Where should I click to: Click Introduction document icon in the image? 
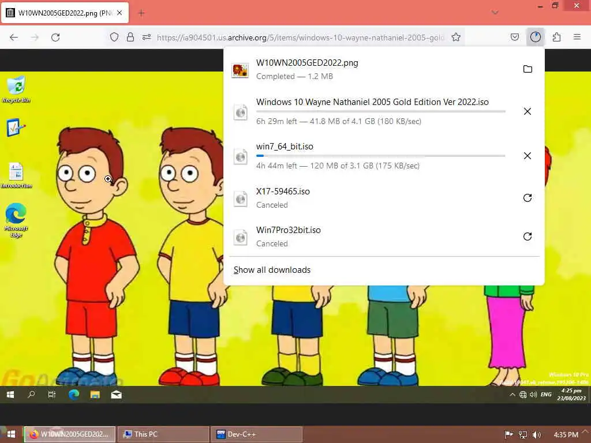[x=16, y=175]
